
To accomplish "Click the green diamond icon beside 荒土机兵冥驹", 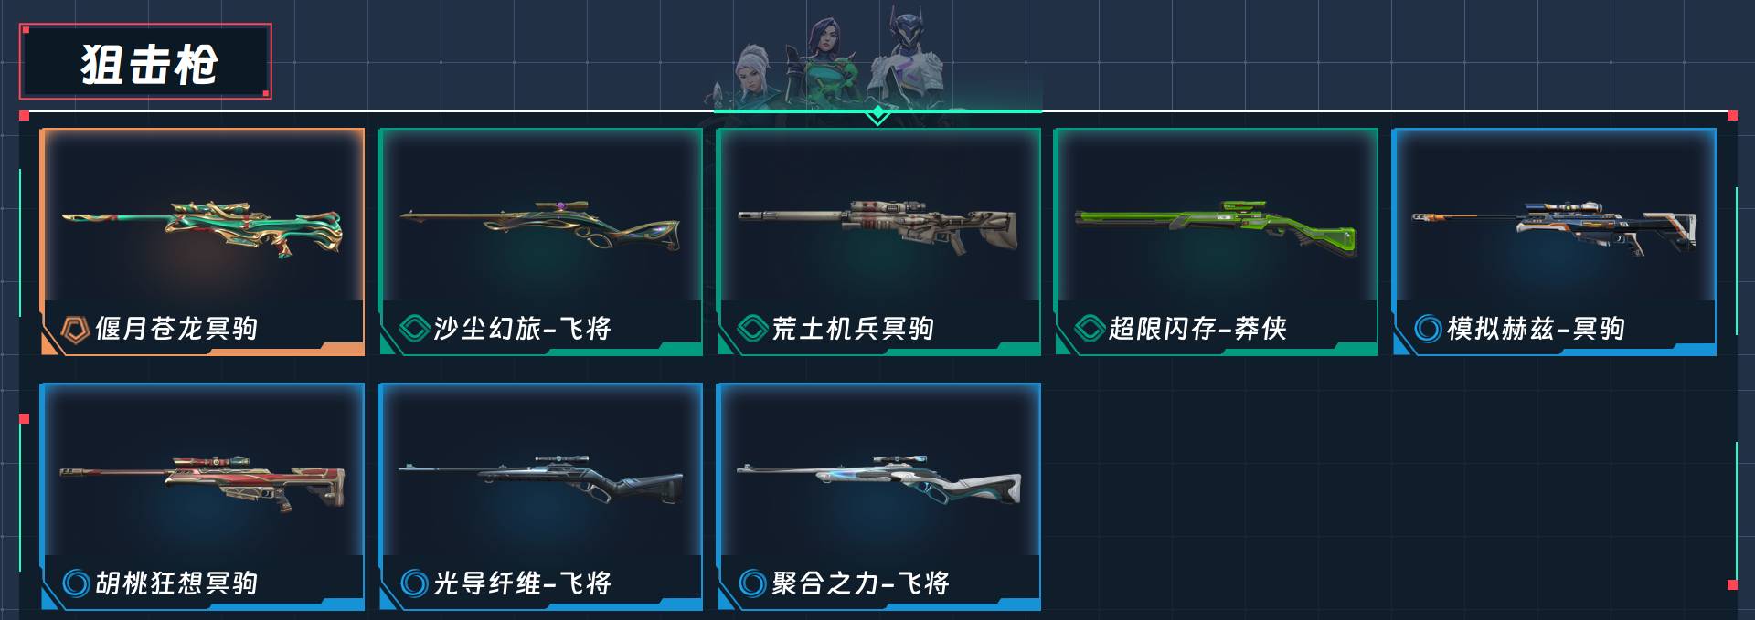I will 752,328.
